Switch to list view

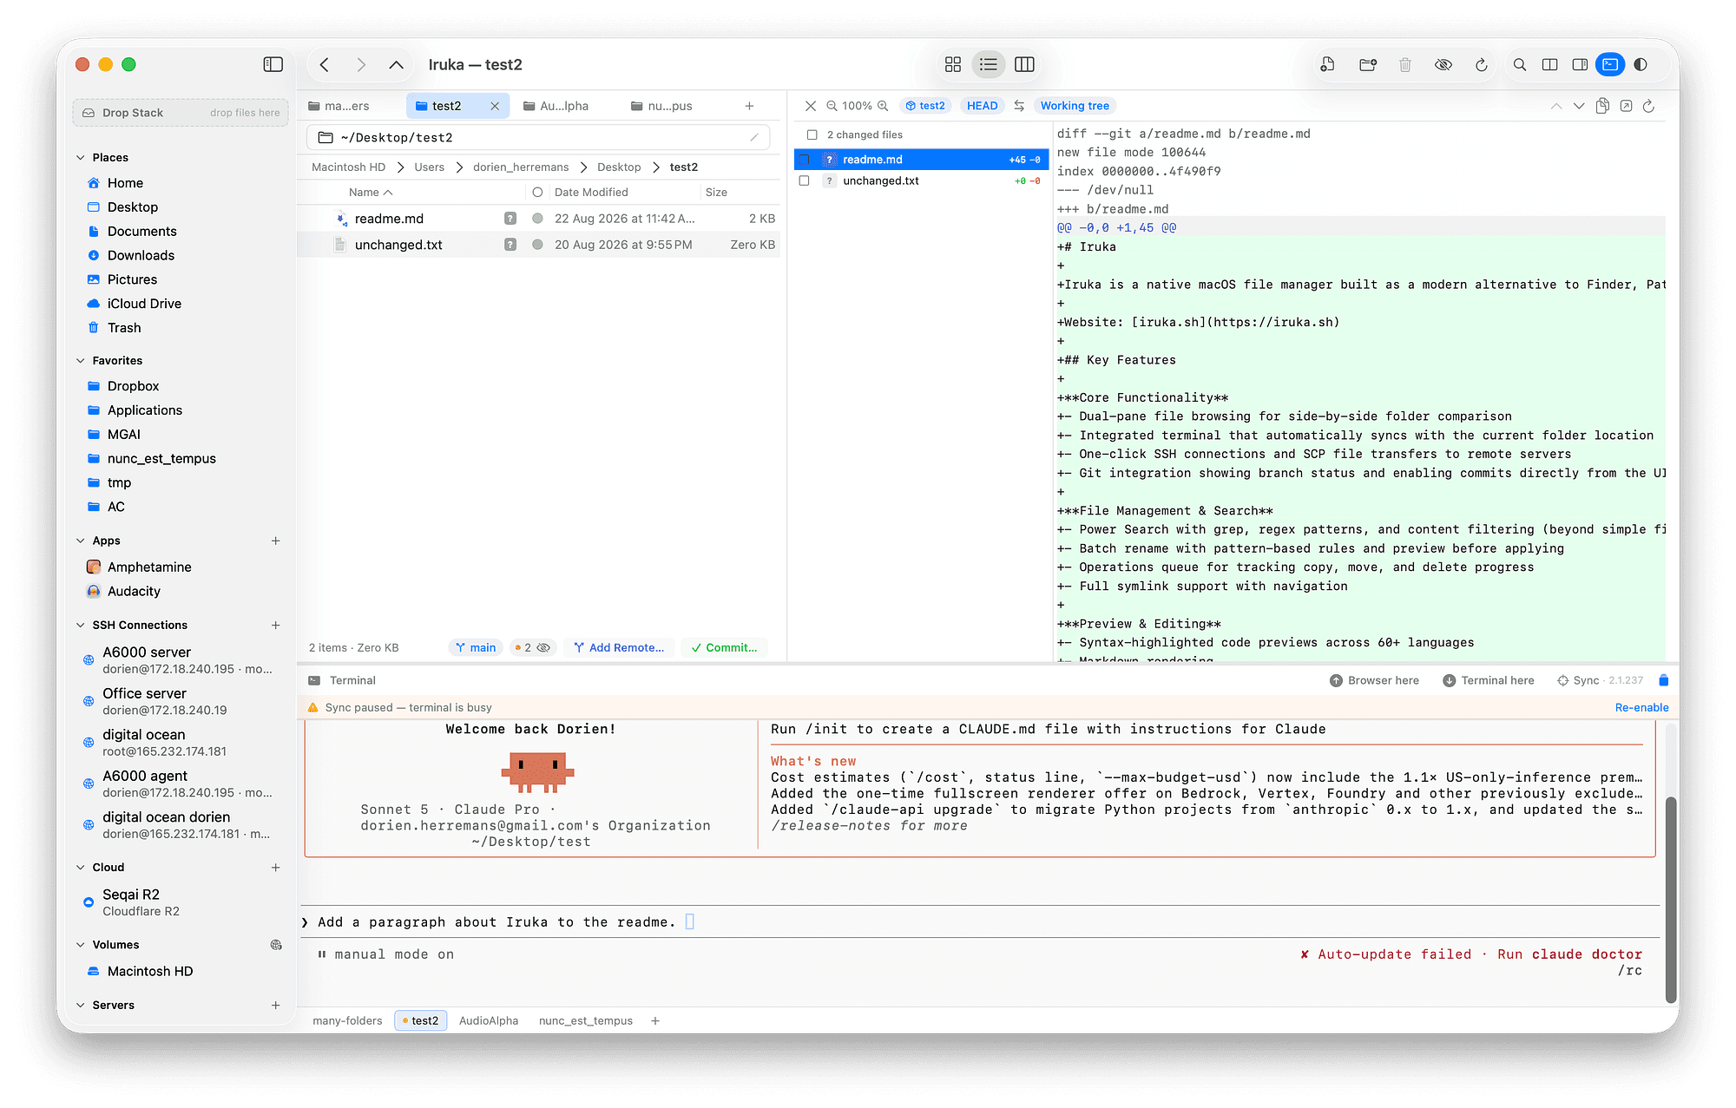tap(988, 64)
